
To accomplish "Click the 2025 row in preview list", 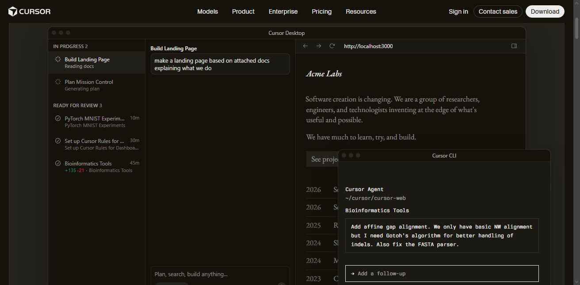I will pos(322,225).
